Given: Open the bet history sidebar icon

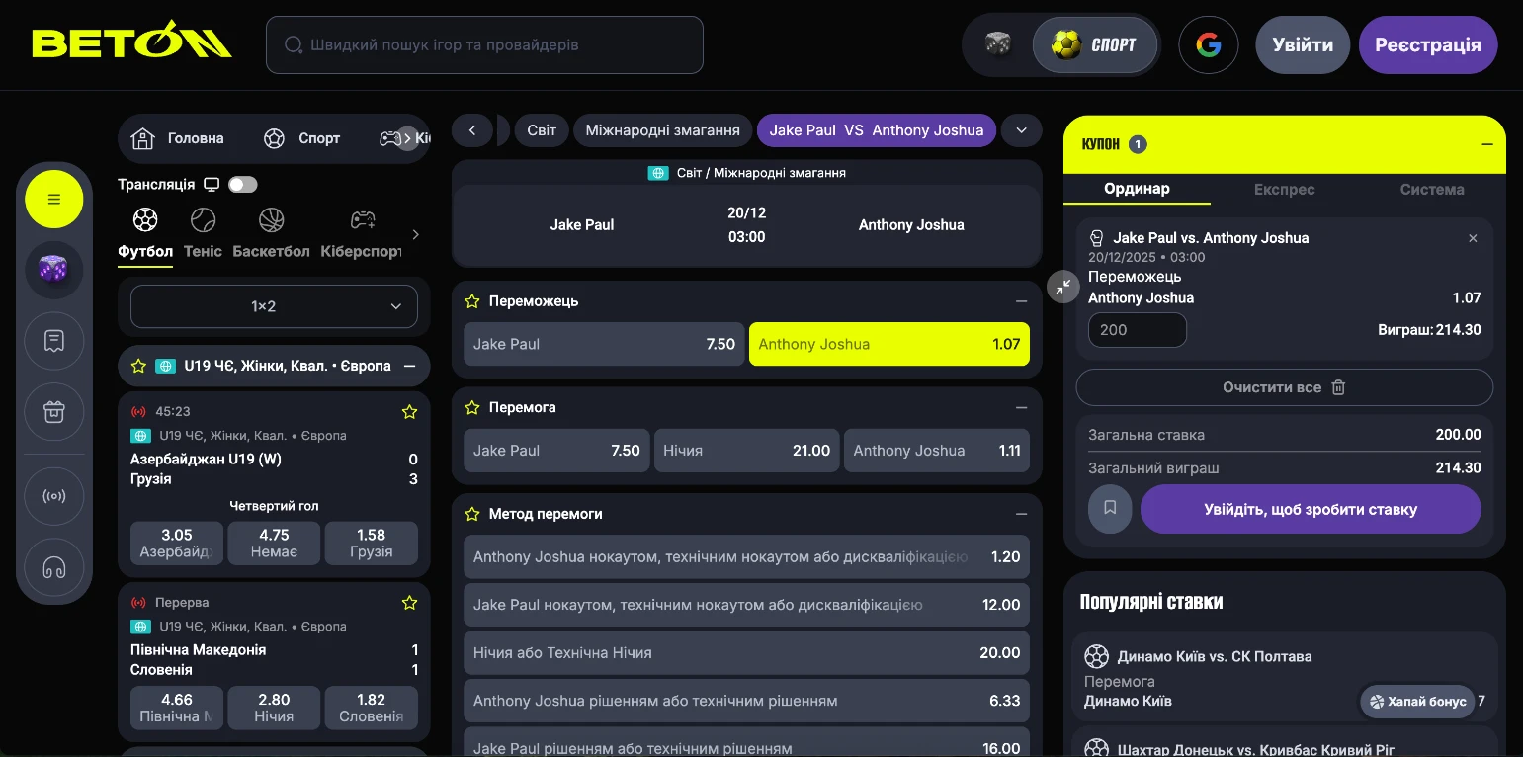Looking at the screenshot, I should tap(54, 341).
